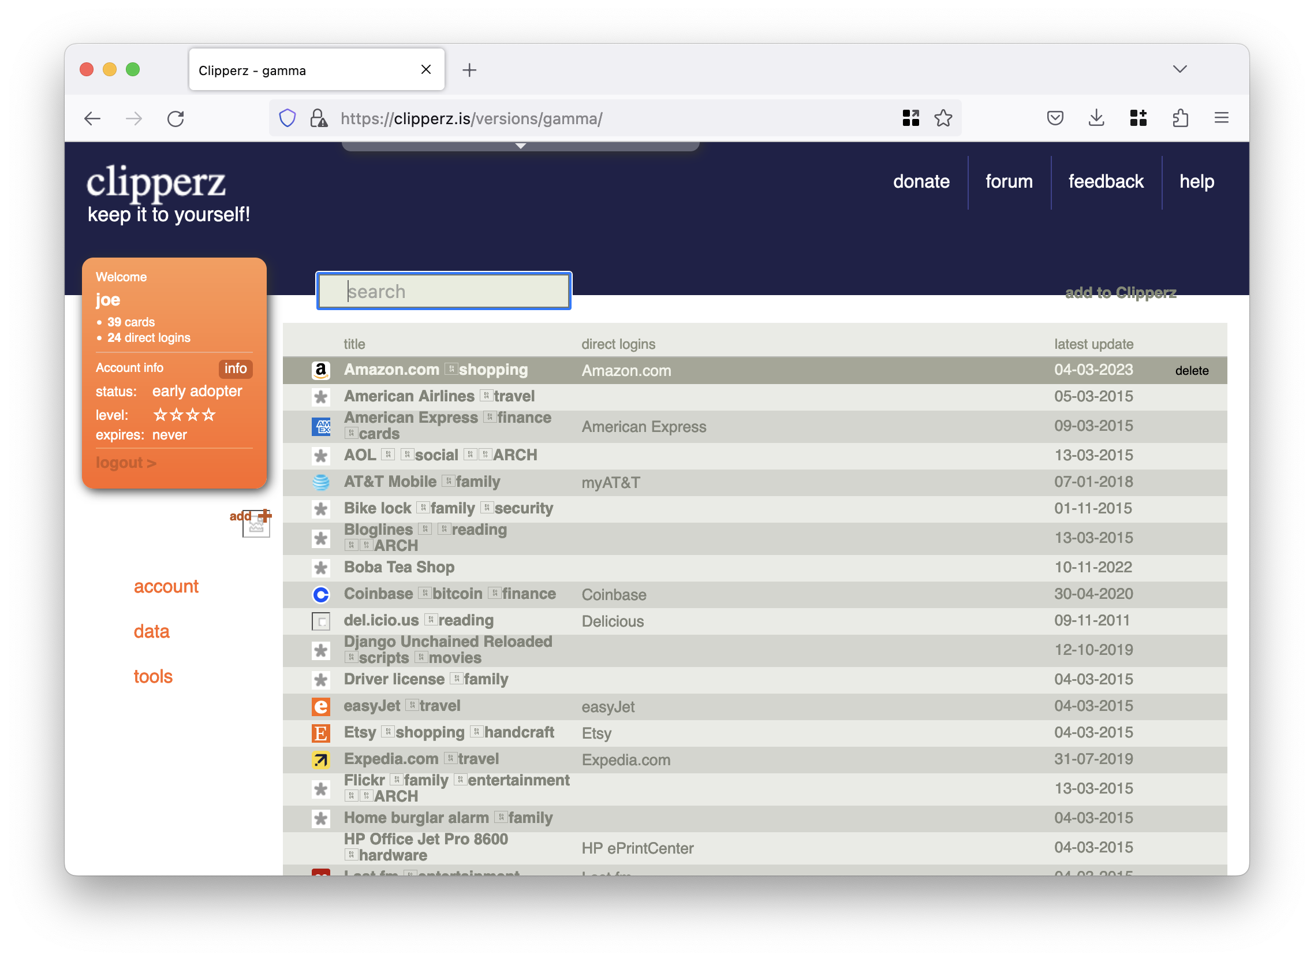Click the star icon beside Bloglines

(321, 538)
